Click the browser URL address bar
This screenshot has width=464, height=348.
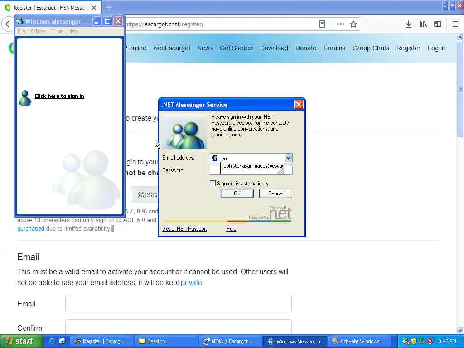[219, 24]
